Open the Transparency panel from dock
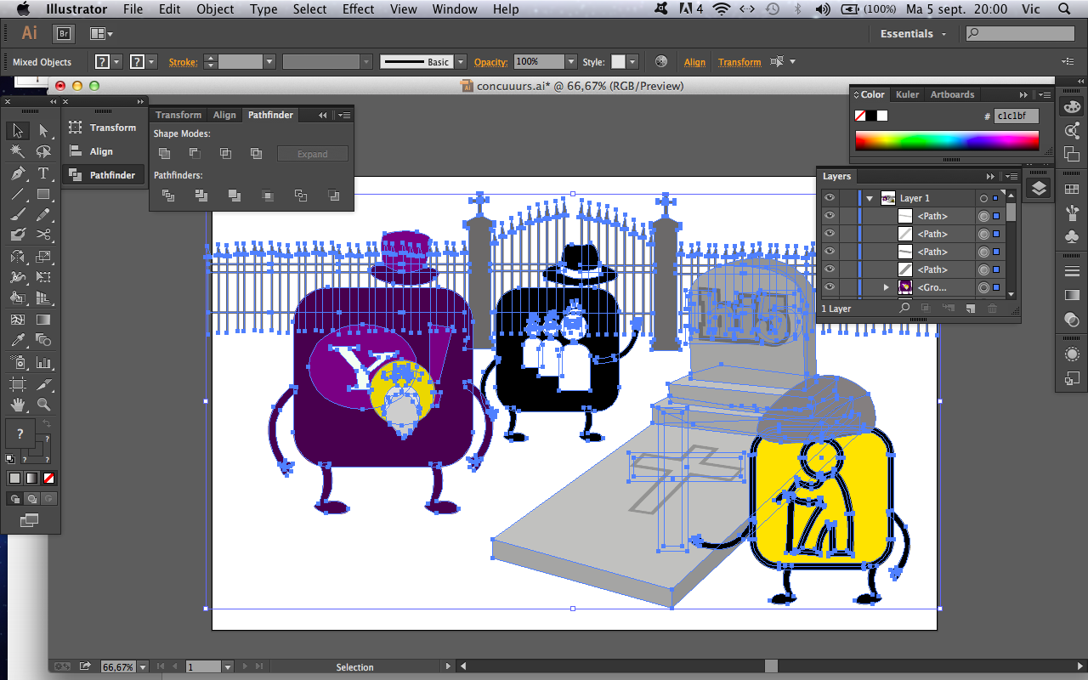This screenshot has height=680, width=1088. click(x=1072, y=320)
